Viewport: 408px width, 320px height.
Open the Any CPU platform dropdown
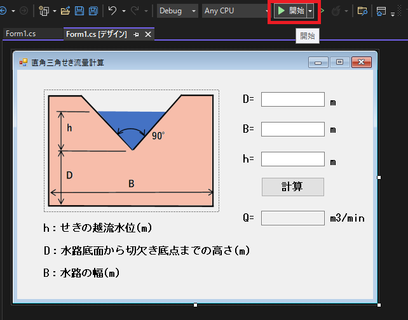[x=236, y=11]
